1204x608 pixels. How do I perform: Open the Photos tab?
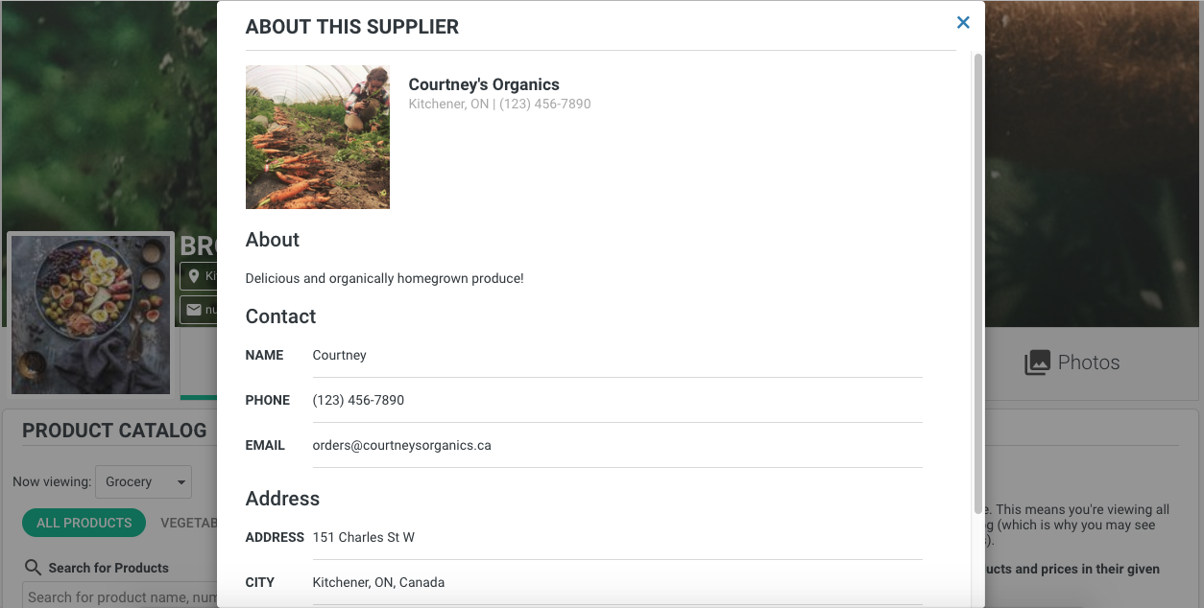(1072, 362)
